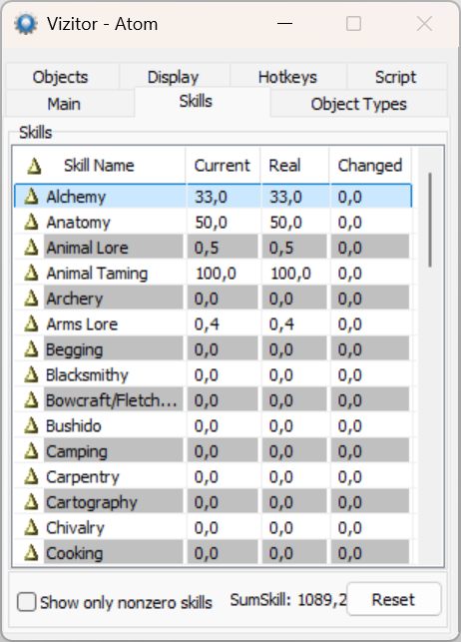The height and width of the screenshot is (642, 461).
Task: Click the arrow icon beside Carpentry
Action: (31, 476)
